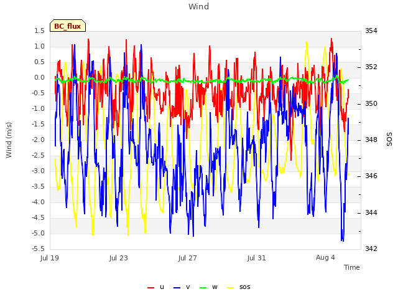
Task: Click the 352 right axis tick value
Action: tap(371, 67)
